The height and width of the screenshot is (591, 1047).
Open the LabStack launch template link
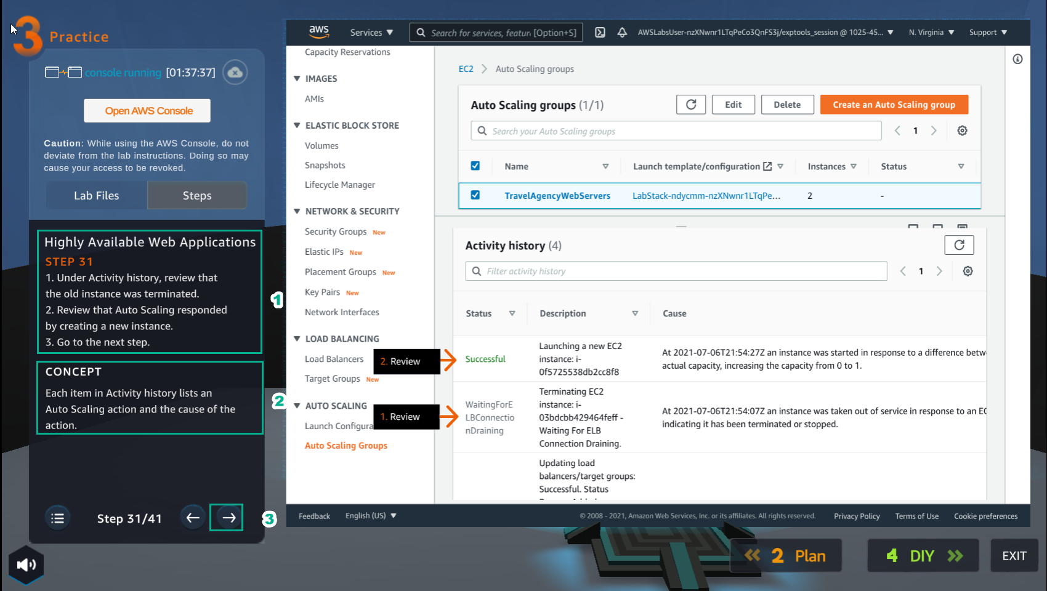pyautogui.click(x=706, y=196)
